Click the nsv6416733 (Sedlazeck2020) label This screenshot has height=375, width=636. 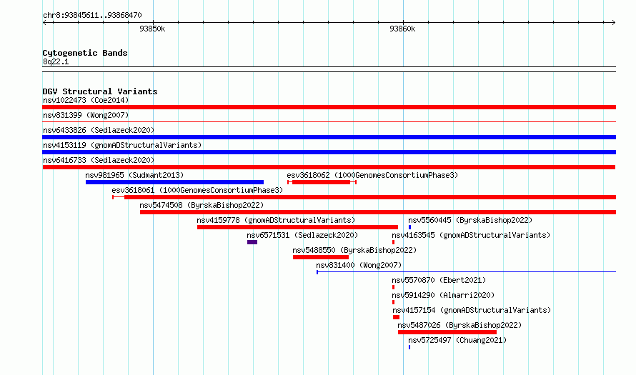99,160
